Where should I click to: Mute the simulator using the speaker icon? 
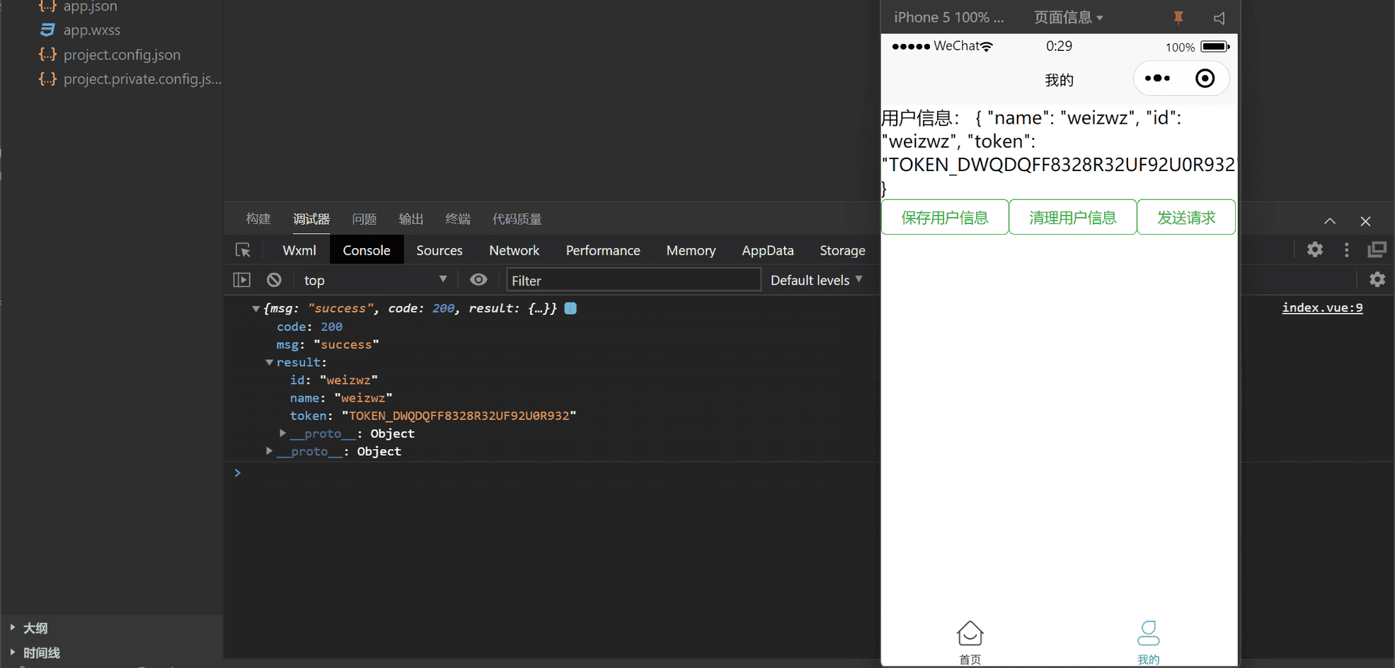click(1219, 18)
